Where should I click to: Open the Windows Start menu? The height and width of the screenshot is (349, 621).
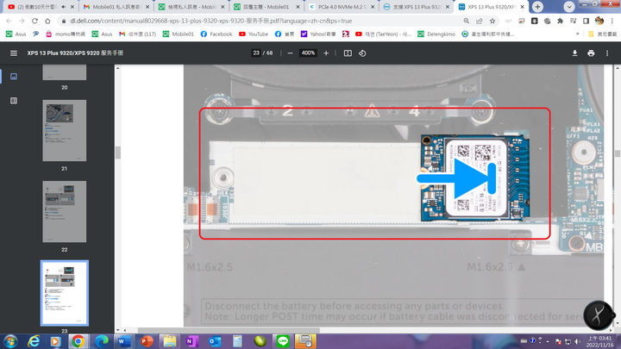point(10,341)
